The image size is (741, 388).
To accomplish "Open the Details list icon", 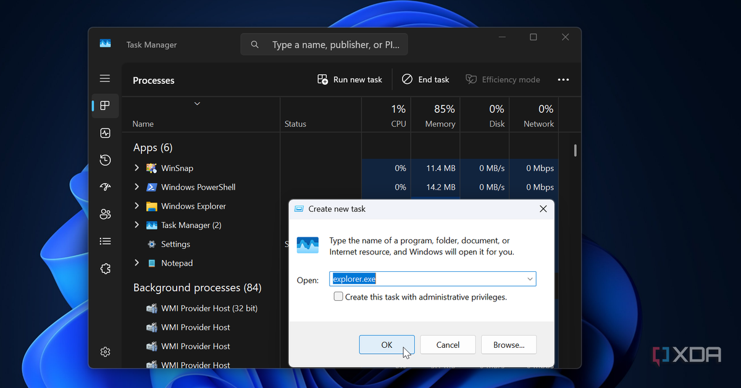I will coord(105,242).
